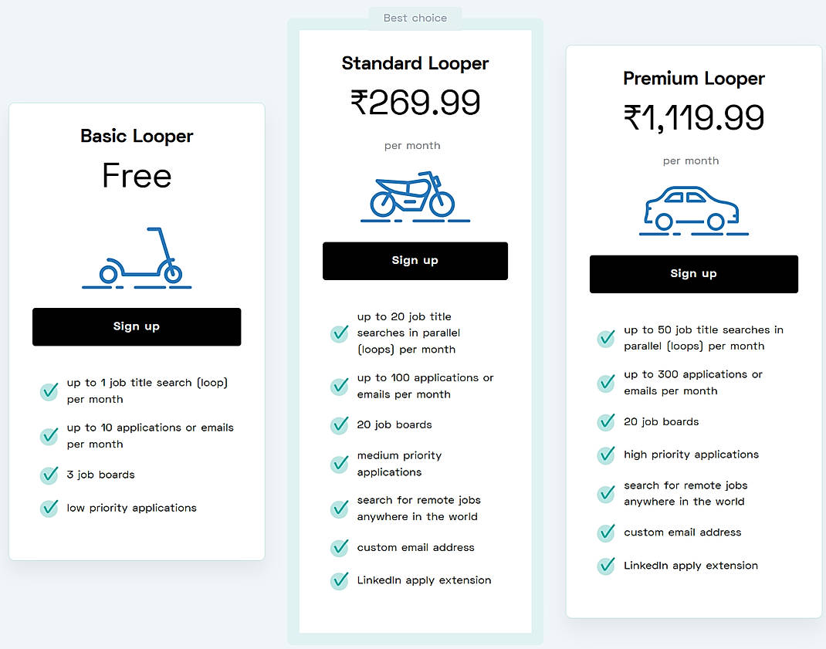Click the Best choice badge
This screenshot has width=826, height=649.
[x=415, y=17]
